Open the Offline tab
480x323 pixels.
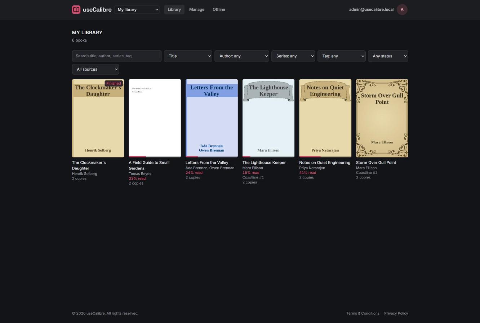[x=219, y=10]
